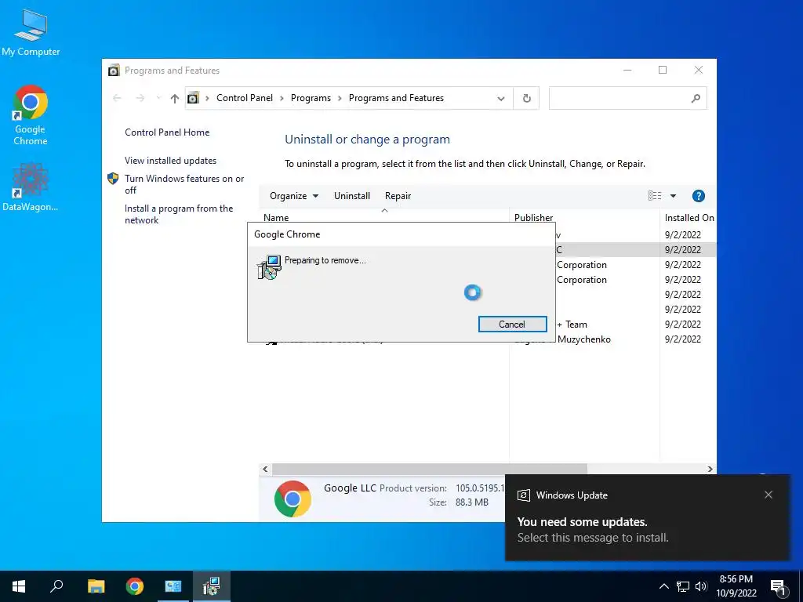Screen dimensions: 803x602
Task: Change view layout icon
Action: (x=655, y=195)
